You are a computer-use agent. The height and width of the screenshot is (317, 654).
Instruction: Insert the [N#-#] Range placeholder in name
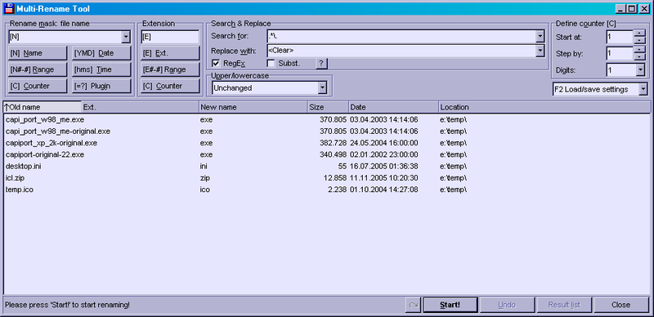pos(38,69)
